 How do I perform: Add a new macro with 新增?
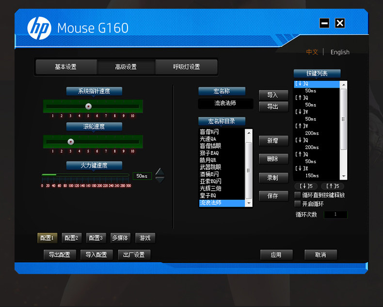click(x=273, y=141)
